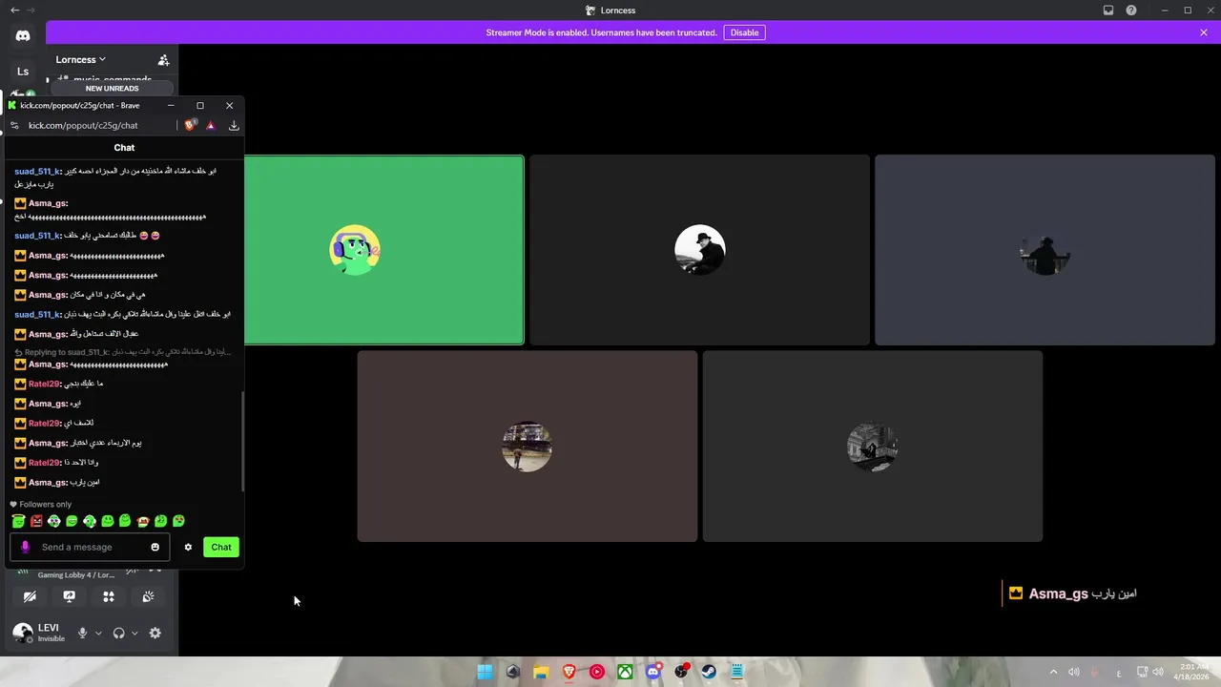Image resolution: width=1221 pixels, height=687 pixels.
Task: Open the Discord inbox icon
Action: [1108, 10]
